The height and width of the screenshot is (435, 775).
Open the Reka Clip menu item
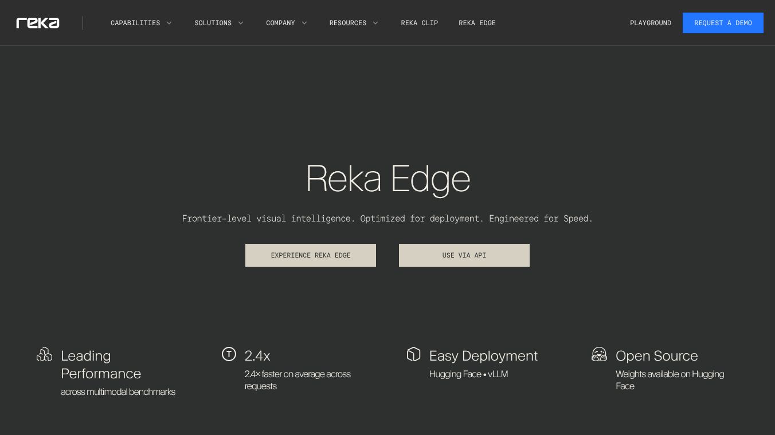(419, 23)
